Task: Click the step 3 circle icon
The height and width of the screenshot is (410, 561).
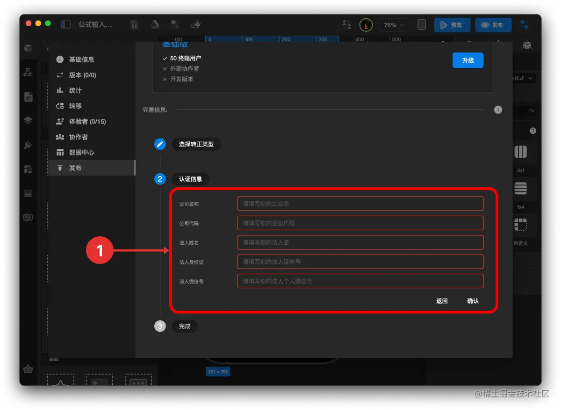Action: point(160,326)
